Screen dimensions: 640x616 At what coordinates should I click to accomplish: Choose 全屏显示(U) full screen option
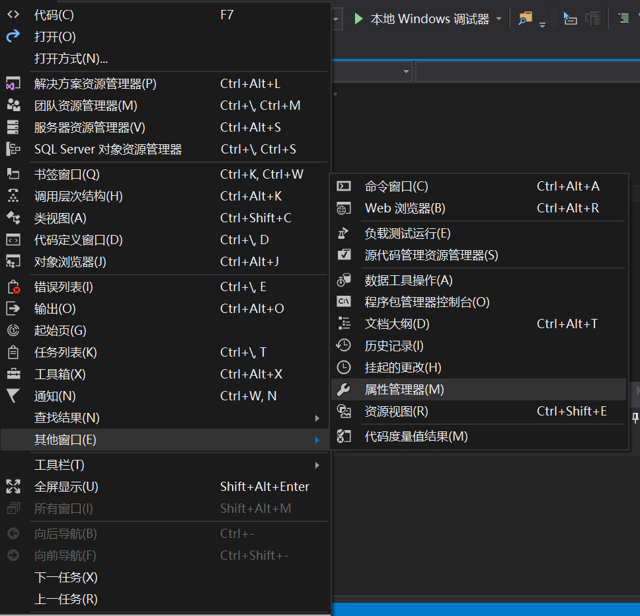[x=66, y=487]
